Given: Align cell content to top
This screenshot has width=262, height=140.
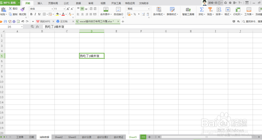Looking at the screenshot, I should [x=78, y=9].
